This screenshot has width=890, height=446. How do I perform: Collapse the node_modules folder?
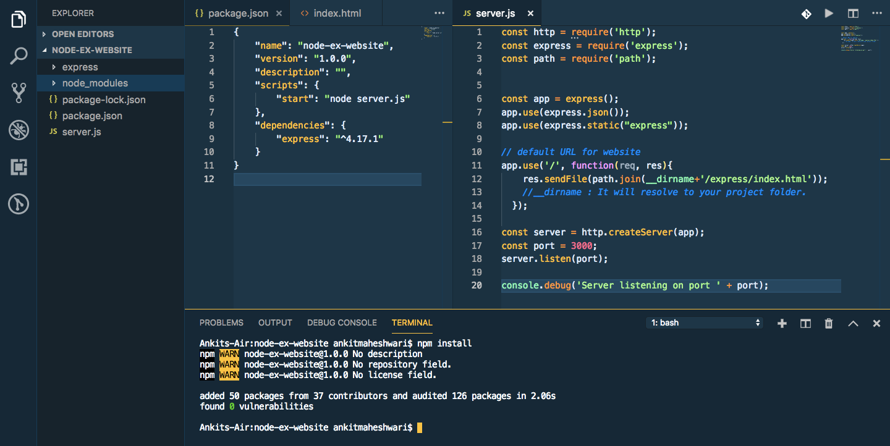tap(95, 83)
